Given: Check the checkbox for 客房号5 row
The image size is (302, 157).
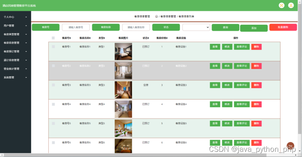Looking at the screenshot, I should tap(54, 123).
